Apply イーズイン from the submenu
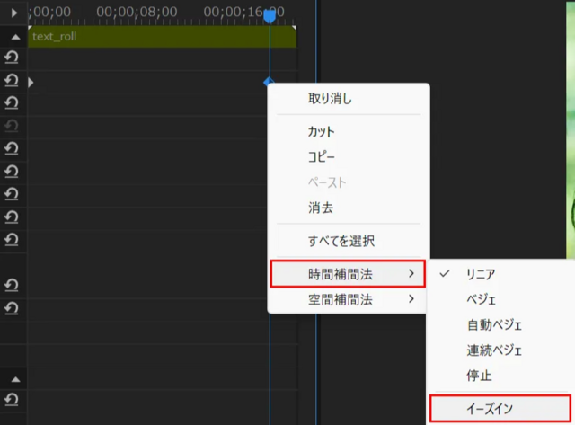Viewport: 575px width, 425px height. 500,408
